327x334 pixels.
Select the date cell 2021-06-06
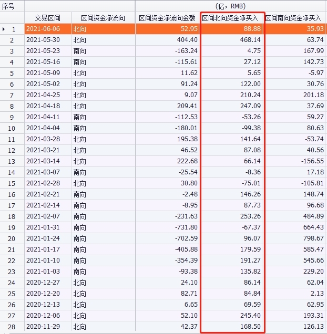pyautogui.click(x=48, y=29)
